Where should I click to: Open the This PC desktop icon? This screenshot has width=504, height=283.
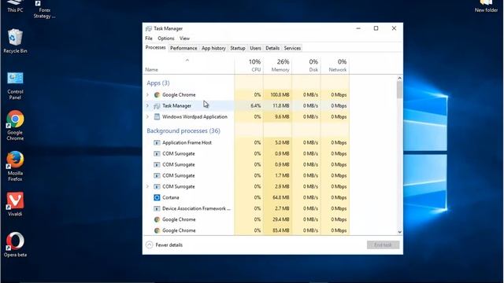15,6
